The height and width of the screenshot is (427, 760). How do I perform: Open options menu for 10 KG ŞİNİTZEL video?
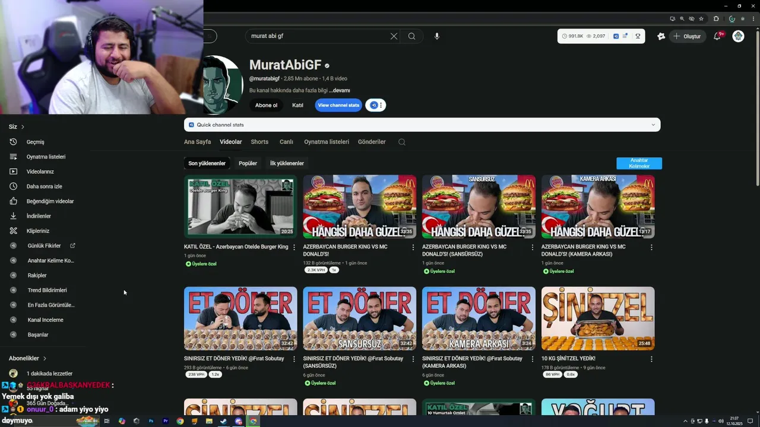(x=651, y=359)
